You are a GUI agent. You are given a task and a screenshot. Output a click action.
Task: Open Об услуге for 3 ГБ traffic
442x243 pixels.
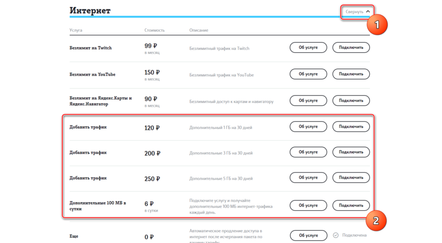308,152
